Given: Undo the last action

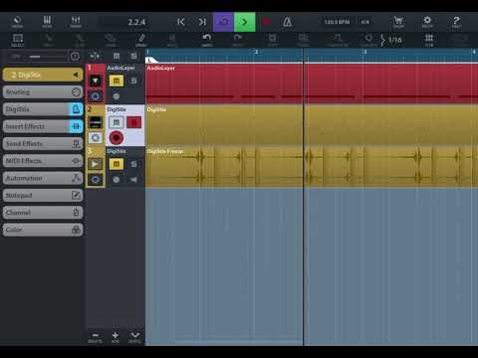Looking at the screenshot, I should 207,40.
